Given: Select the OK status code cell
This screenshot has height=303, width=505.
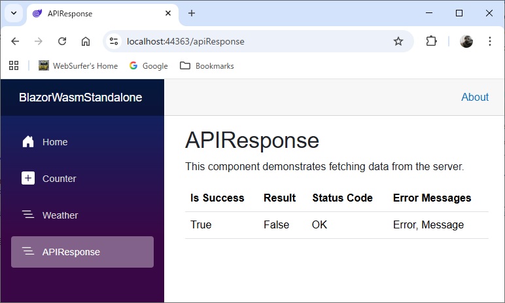Looking at the screenshot, I should click(319, 224).
